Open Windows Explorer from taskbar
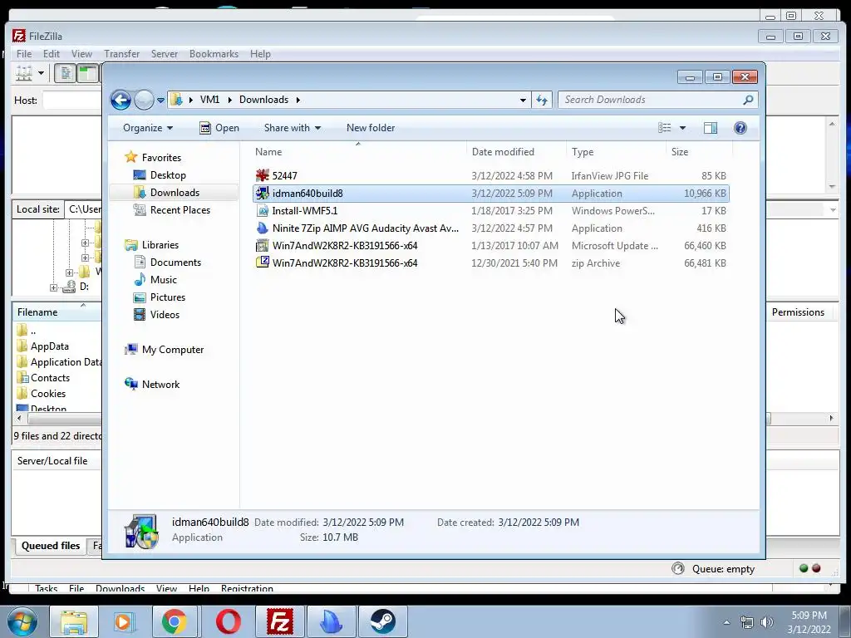The width and height of the screenshot is (851, 638). click(74, 621)
